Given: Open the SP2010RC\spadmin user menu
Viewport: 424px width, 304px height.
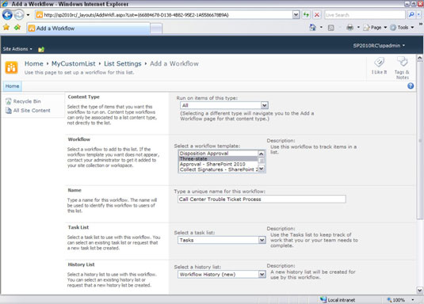Looking at the screenshot, I should click(379, 45).
